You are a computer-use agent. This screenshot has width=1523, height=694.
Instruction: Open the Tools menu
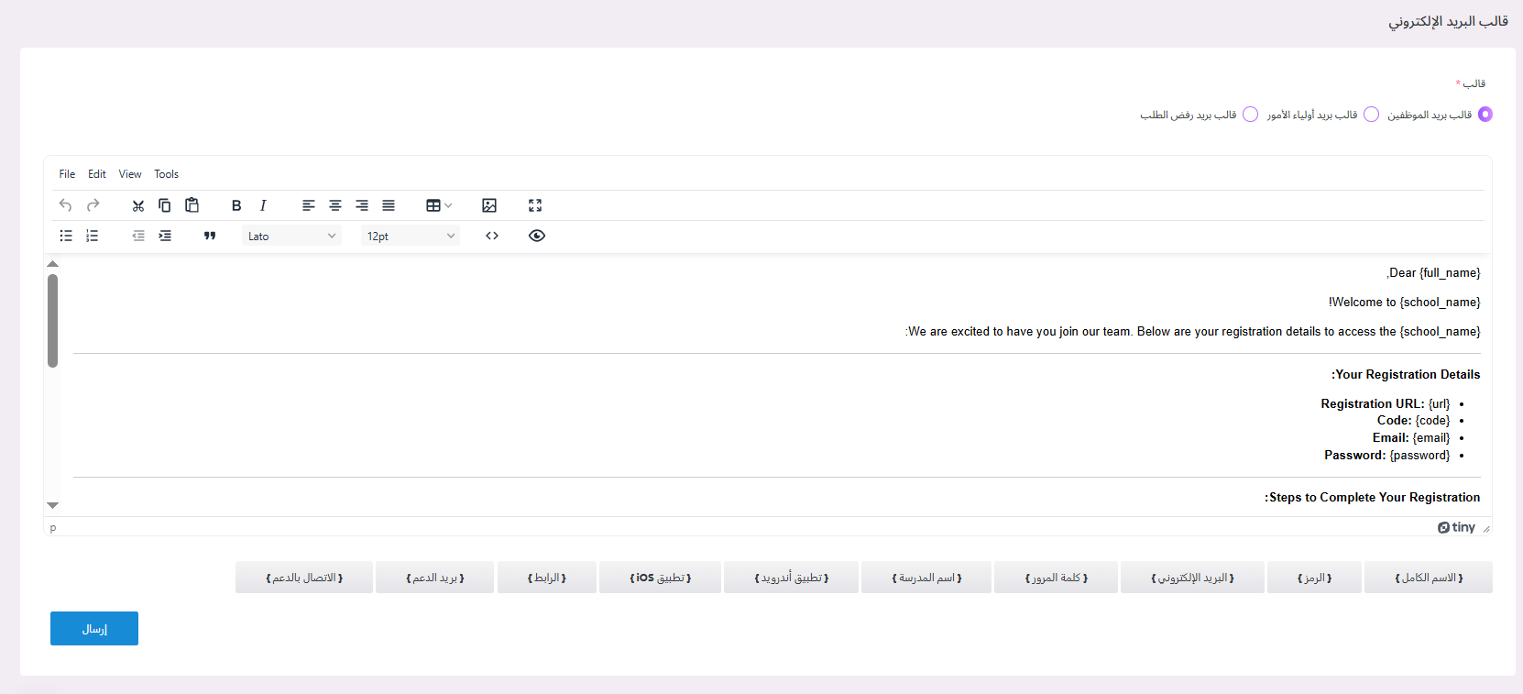166,174
